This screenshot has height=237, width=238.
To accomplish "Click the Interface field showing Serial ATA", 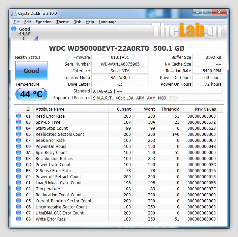I will point(120,71).
